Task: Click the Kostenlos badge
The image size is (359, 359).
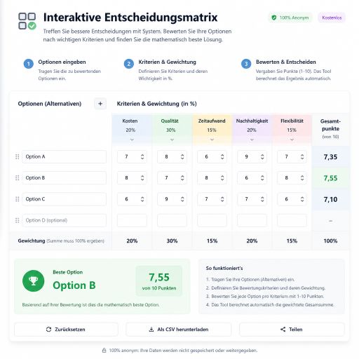Action: click(x=332, y=18)
